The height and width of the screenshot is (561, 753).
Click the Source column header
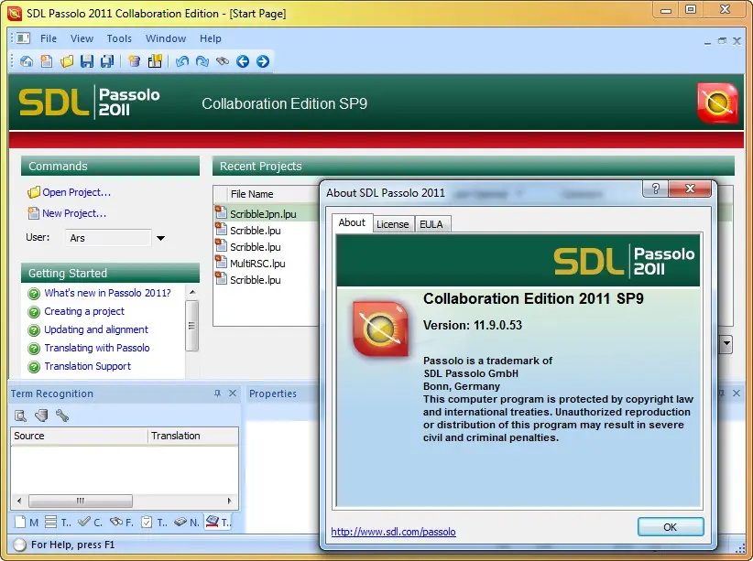pyautogui.click(x=79, y=436)
